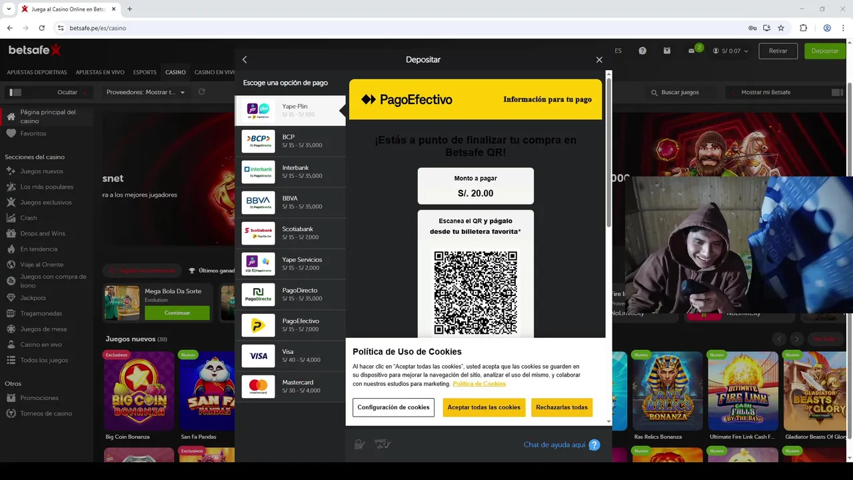
Task: Select Mastercard payment
Action: pyautogui.click(x=290, y=387)
